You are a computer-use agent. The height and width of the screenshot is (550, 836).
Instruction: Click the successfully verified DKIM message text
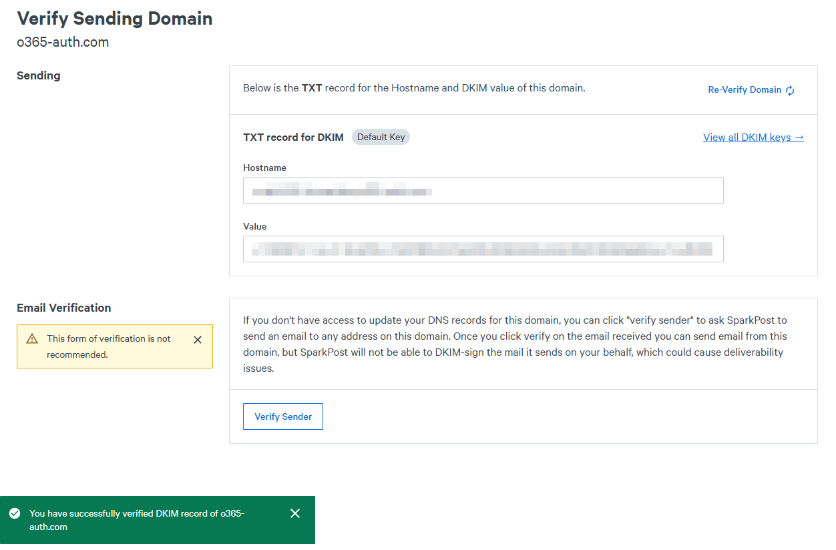137,520
